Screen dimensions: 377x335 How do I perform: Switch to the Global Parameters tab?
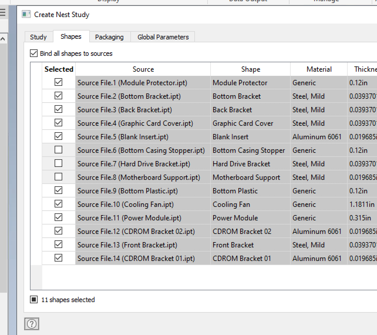[x=163, y=37]
